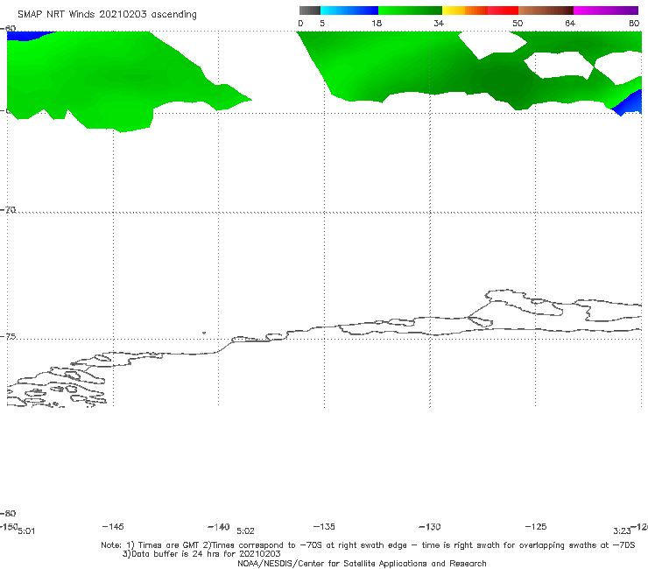
Task: Click the green 18-34 segment of the color bar
Action: 411,11
